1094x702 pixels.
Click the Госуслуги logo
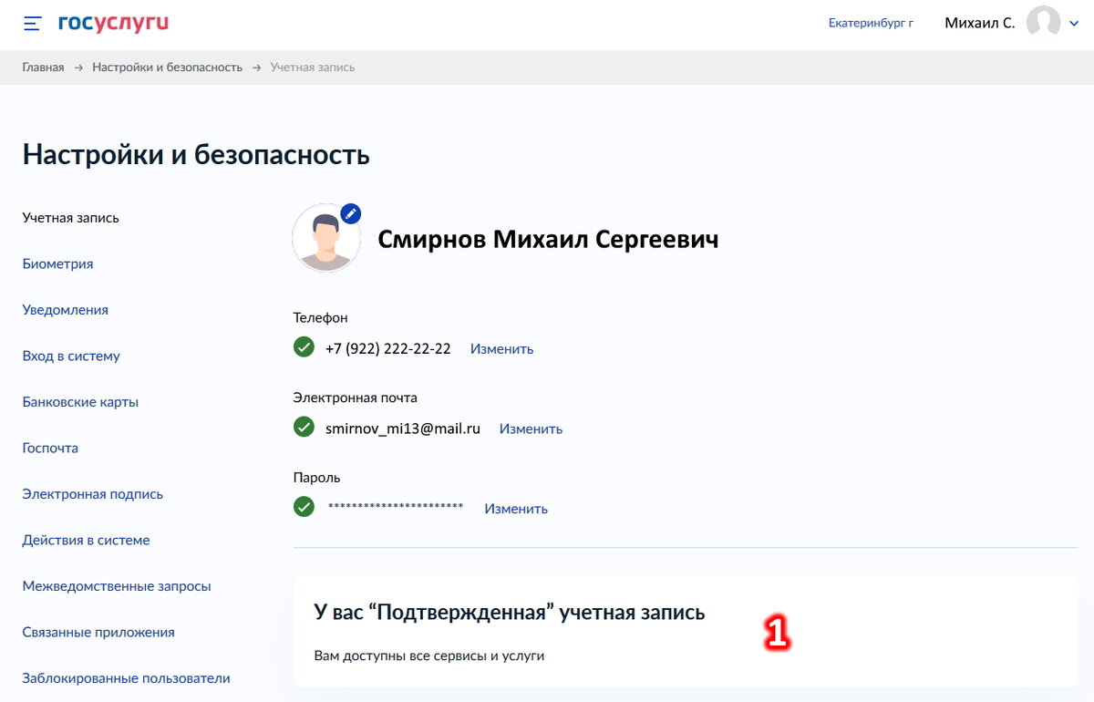(113, 23)
